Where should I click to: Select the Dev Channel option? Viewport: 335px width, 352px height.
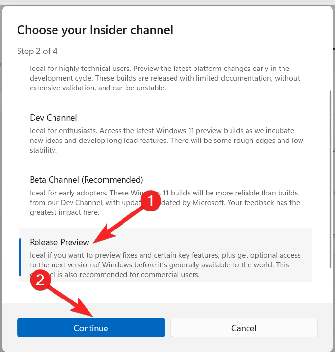pyautogui.click(x=166, y=133)
